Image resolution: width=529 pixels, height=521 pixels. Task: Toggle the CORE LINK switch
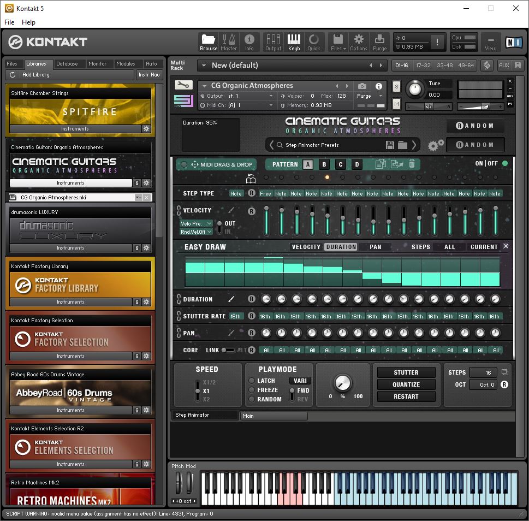click(228, 350)
